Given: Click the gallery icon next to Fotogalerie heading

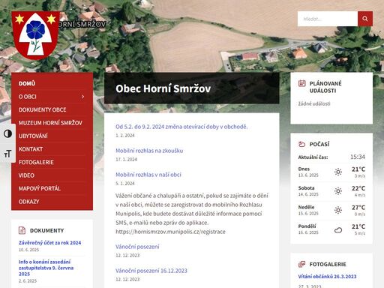Looking at the screenshot, I should (x=302, y=264).
